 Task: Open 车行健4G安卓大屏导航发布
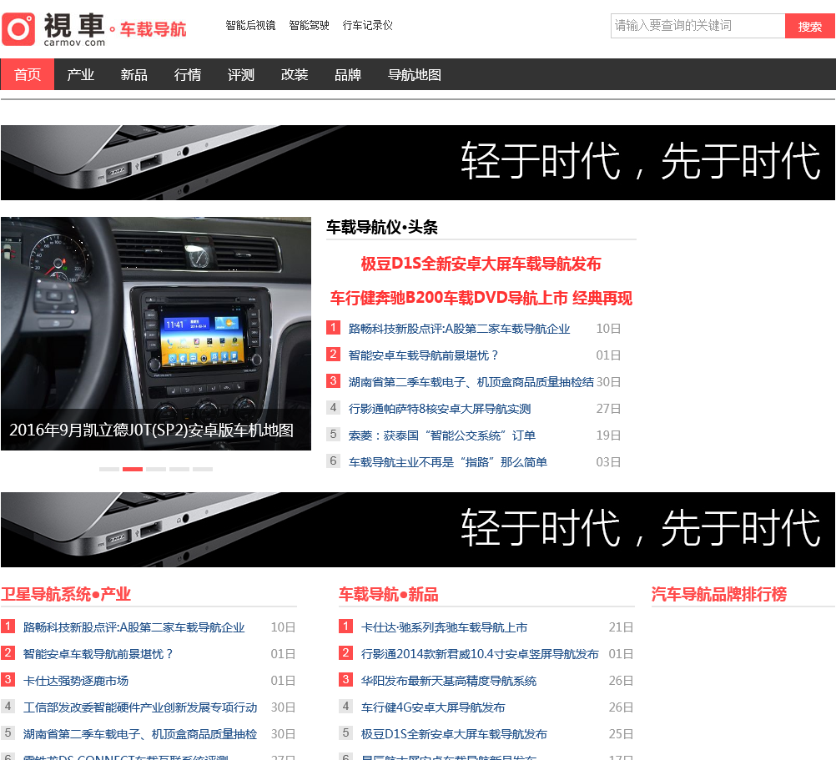[433, 707]
